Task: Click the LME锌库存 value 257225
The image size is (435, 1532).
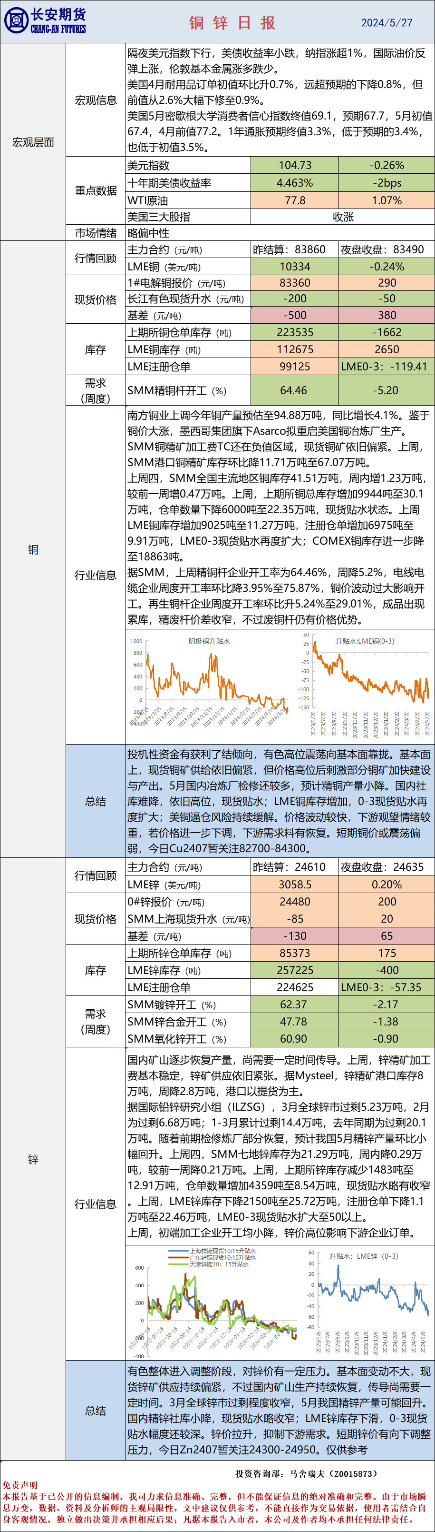Action: 295,970
